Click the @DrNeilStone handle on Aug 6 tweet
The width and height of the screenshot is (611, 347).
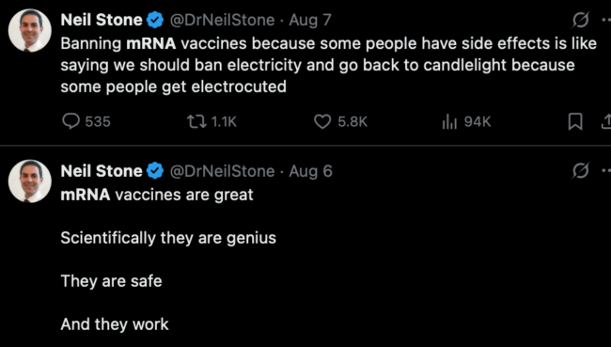(222, 171)
